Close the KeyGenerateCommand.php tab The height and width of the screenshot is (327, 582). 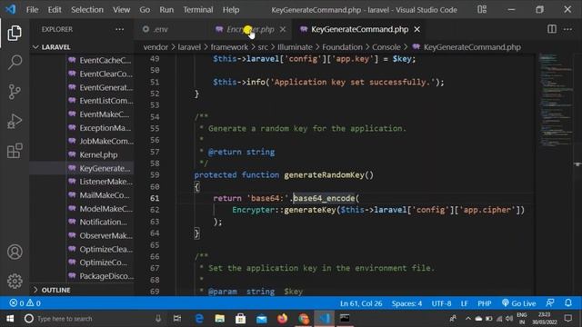(x=417, y=29)
